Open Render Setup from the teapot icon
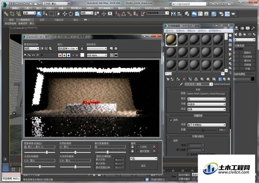The height and width of the screenshot is (183, 259). point(221,14)
